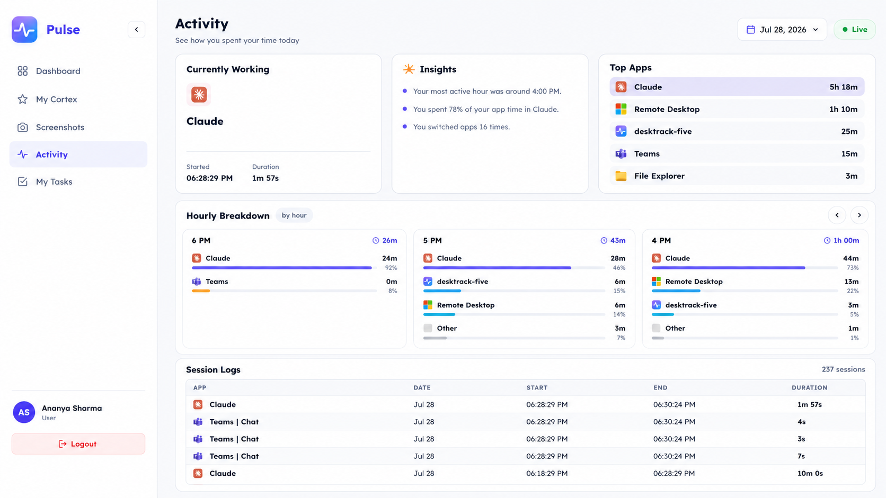The image size is (886, 498).
Task: Click Teams icon in 6 PM card
Action: coord(197,282)
